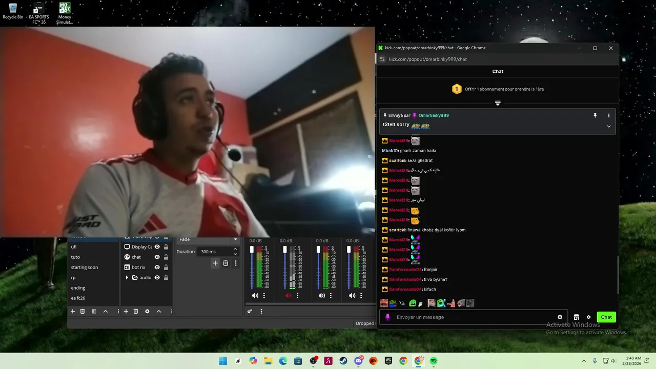This screenshot has width=656, height=369.
Task: Unpin the pinned message pin icon
Action: pos(595,115)
